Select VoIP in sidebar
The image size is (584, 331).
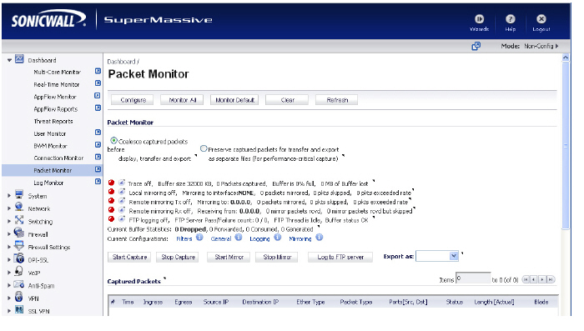click(34, 273)
